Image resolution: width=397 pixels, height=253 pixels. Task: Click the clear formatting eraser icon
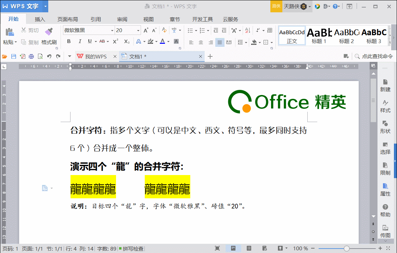pyautogui.click(x=164, y=30)
